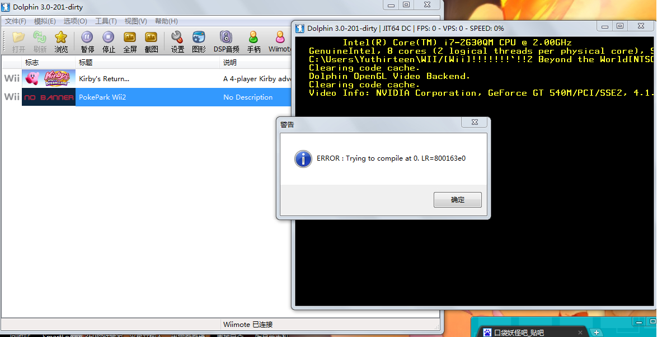
Task: Open settings with the 设置 wrench icon
Action: (x=177, y=41)
